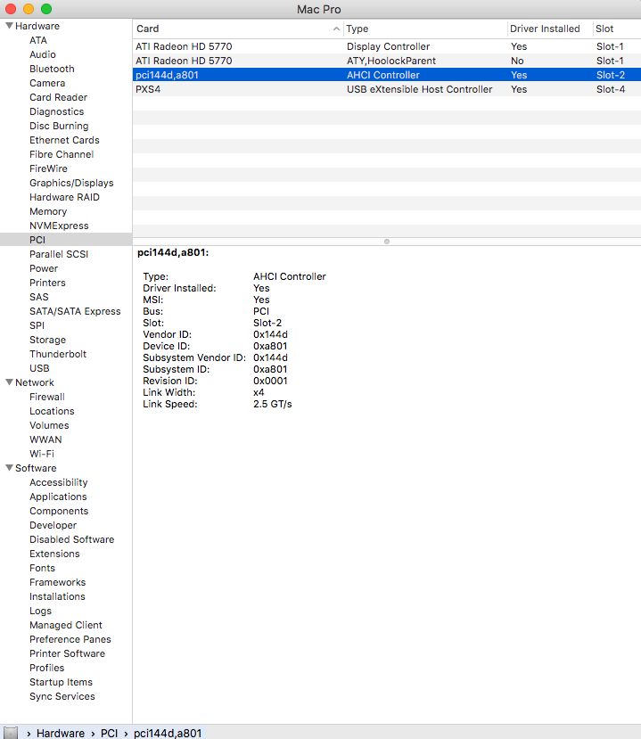This screenshot has width=641, height=739.
Task: Select ATI Radeon HD 5770 Display Controller row
Action: coord(387,46)
